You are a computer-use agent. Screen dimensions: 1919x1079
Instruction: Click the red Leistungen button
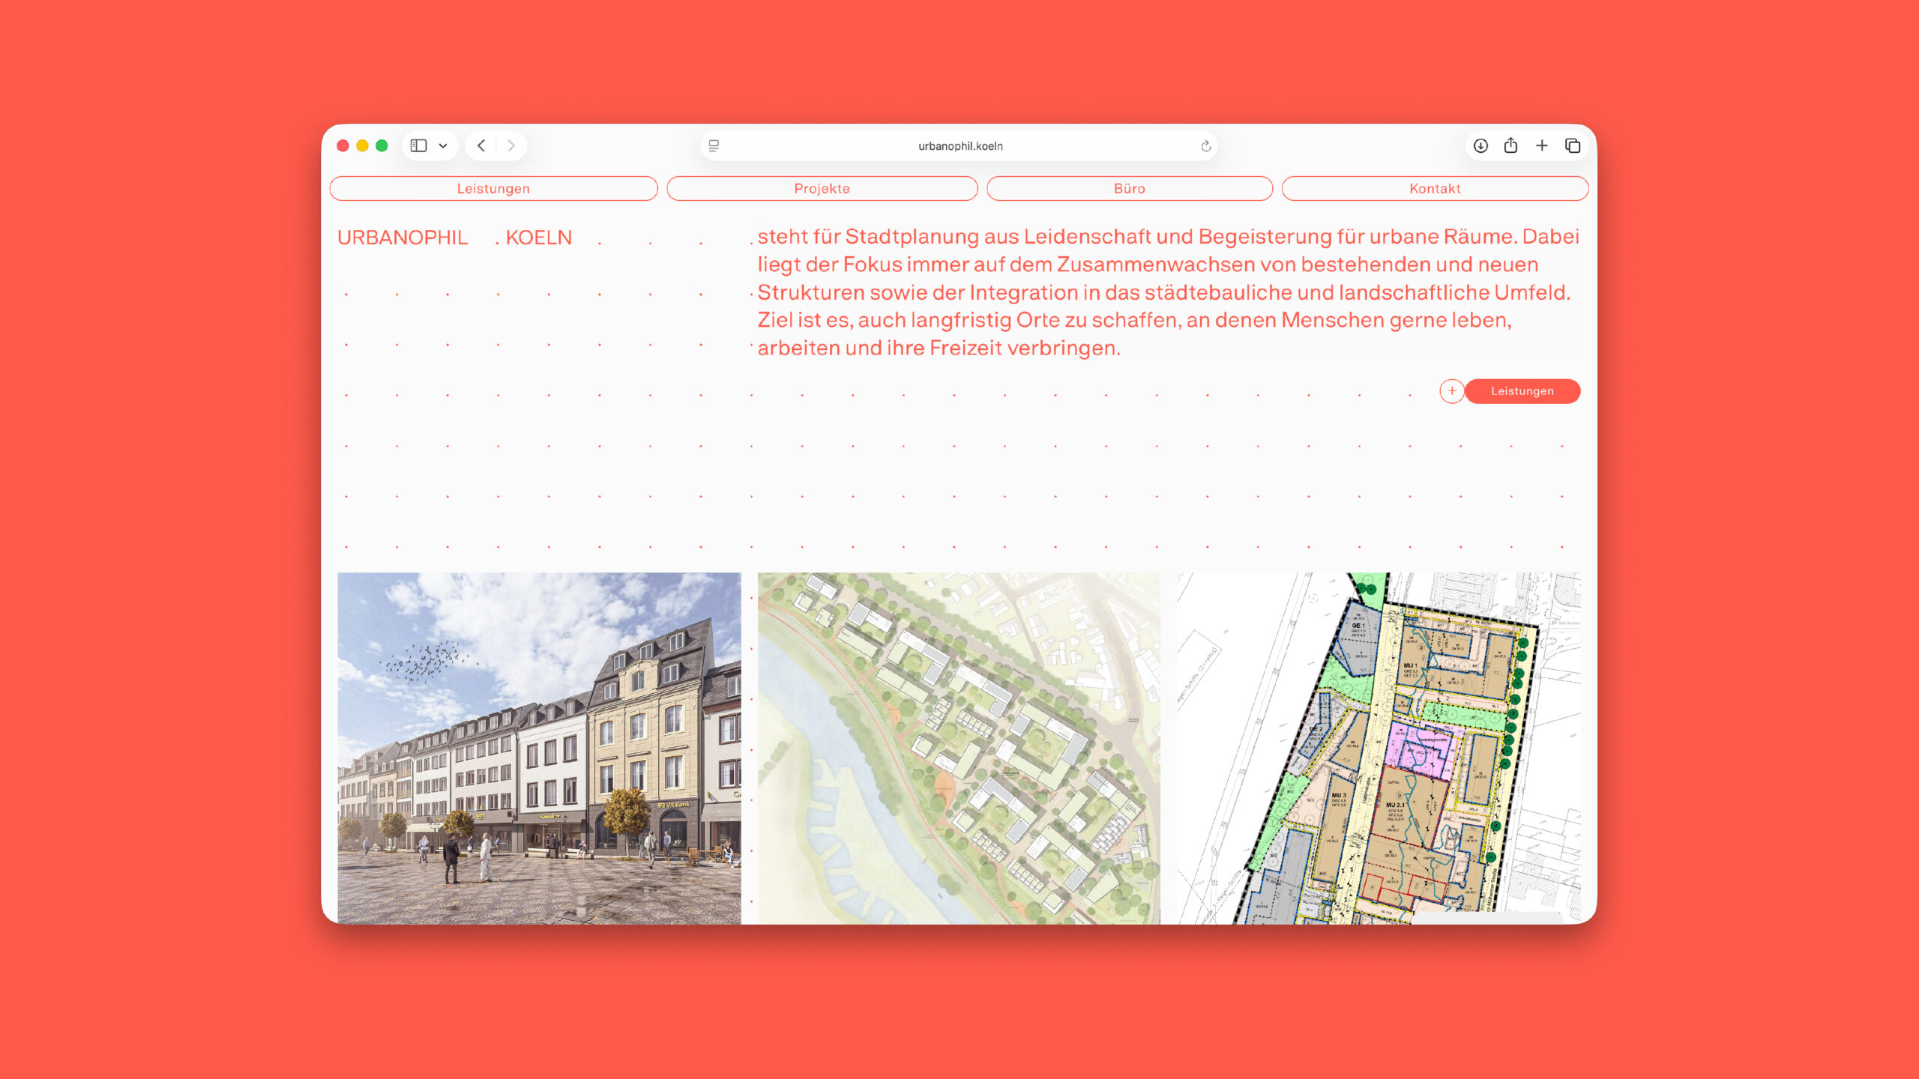coord(1522,391)
